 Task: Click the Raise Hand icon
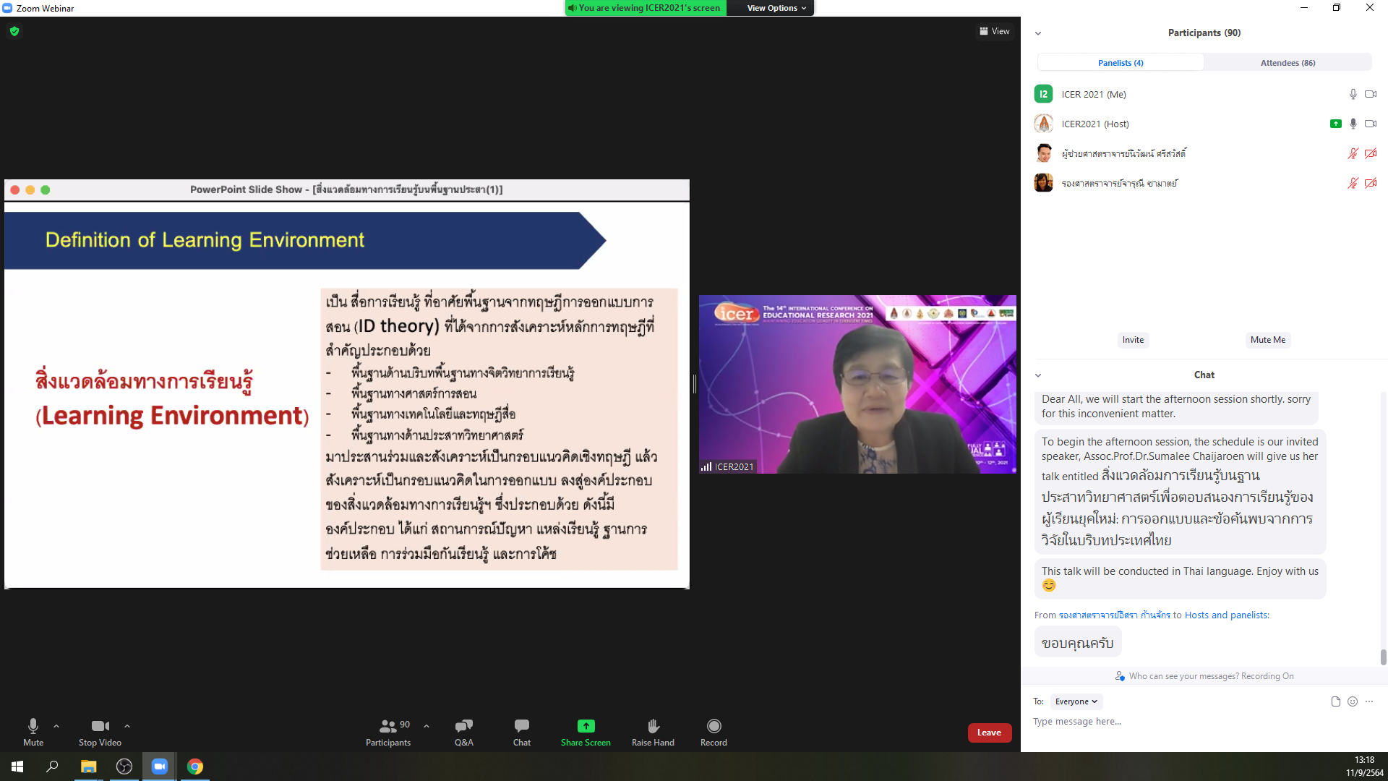coord(653,726)
